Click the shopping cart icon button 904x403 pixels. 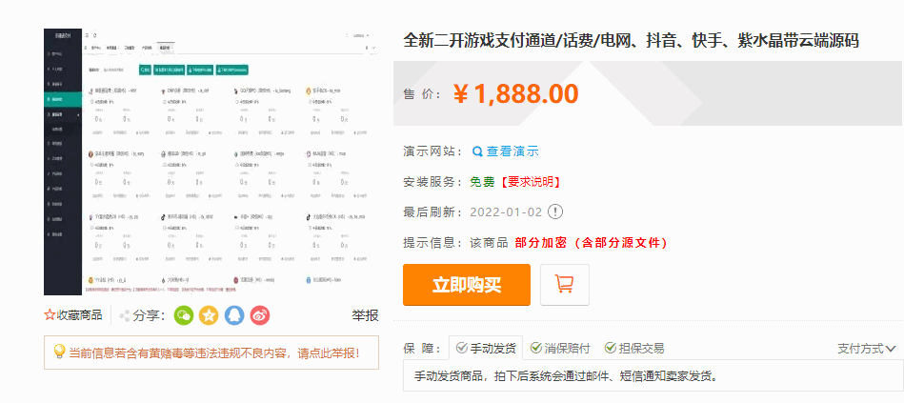pos(564,284)
